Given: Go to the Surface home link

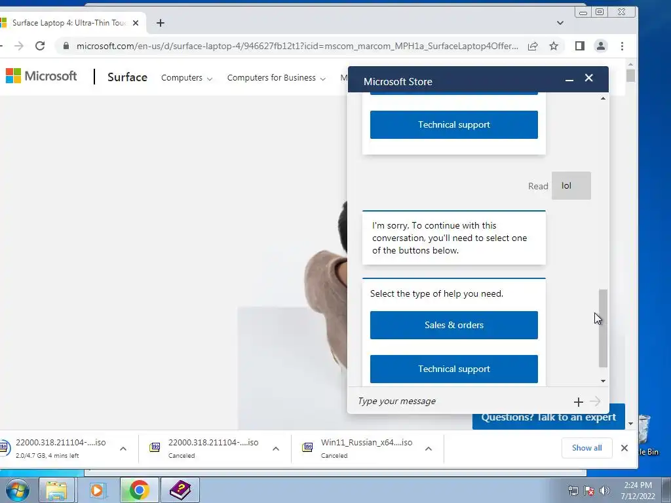Looking at the screenshot, I should pos(127,77).
